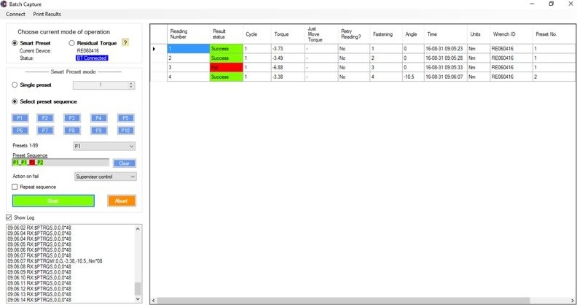The width and height of the screenshot is (577, 305).
Task: Choose the Single preset radio option
Action: [15, 85]
